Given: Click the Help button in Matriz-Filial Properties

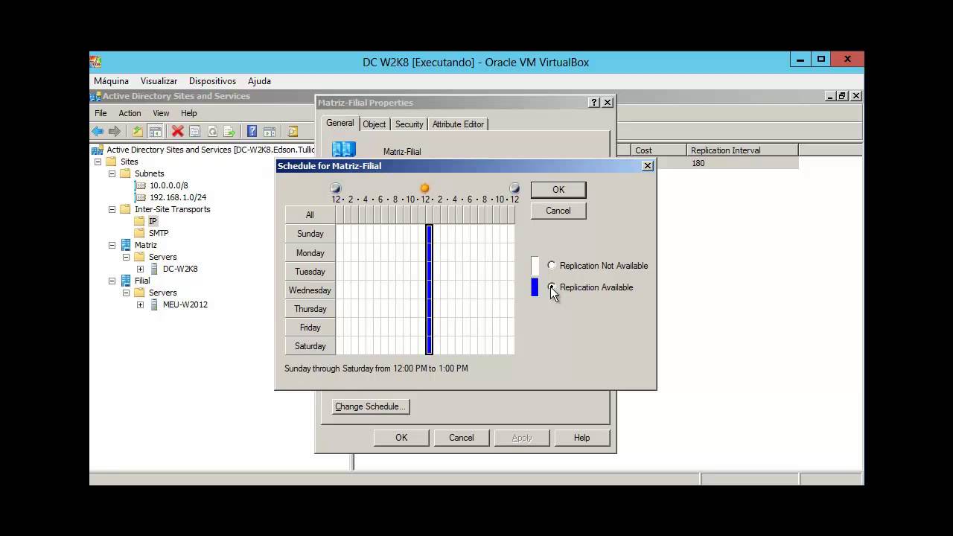Looking at the screenshot, I should (581, 438).
